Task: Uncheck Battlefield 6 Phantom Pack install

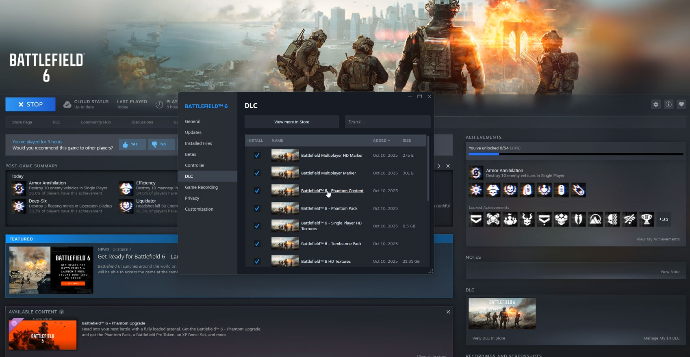Action: (257, 208)
